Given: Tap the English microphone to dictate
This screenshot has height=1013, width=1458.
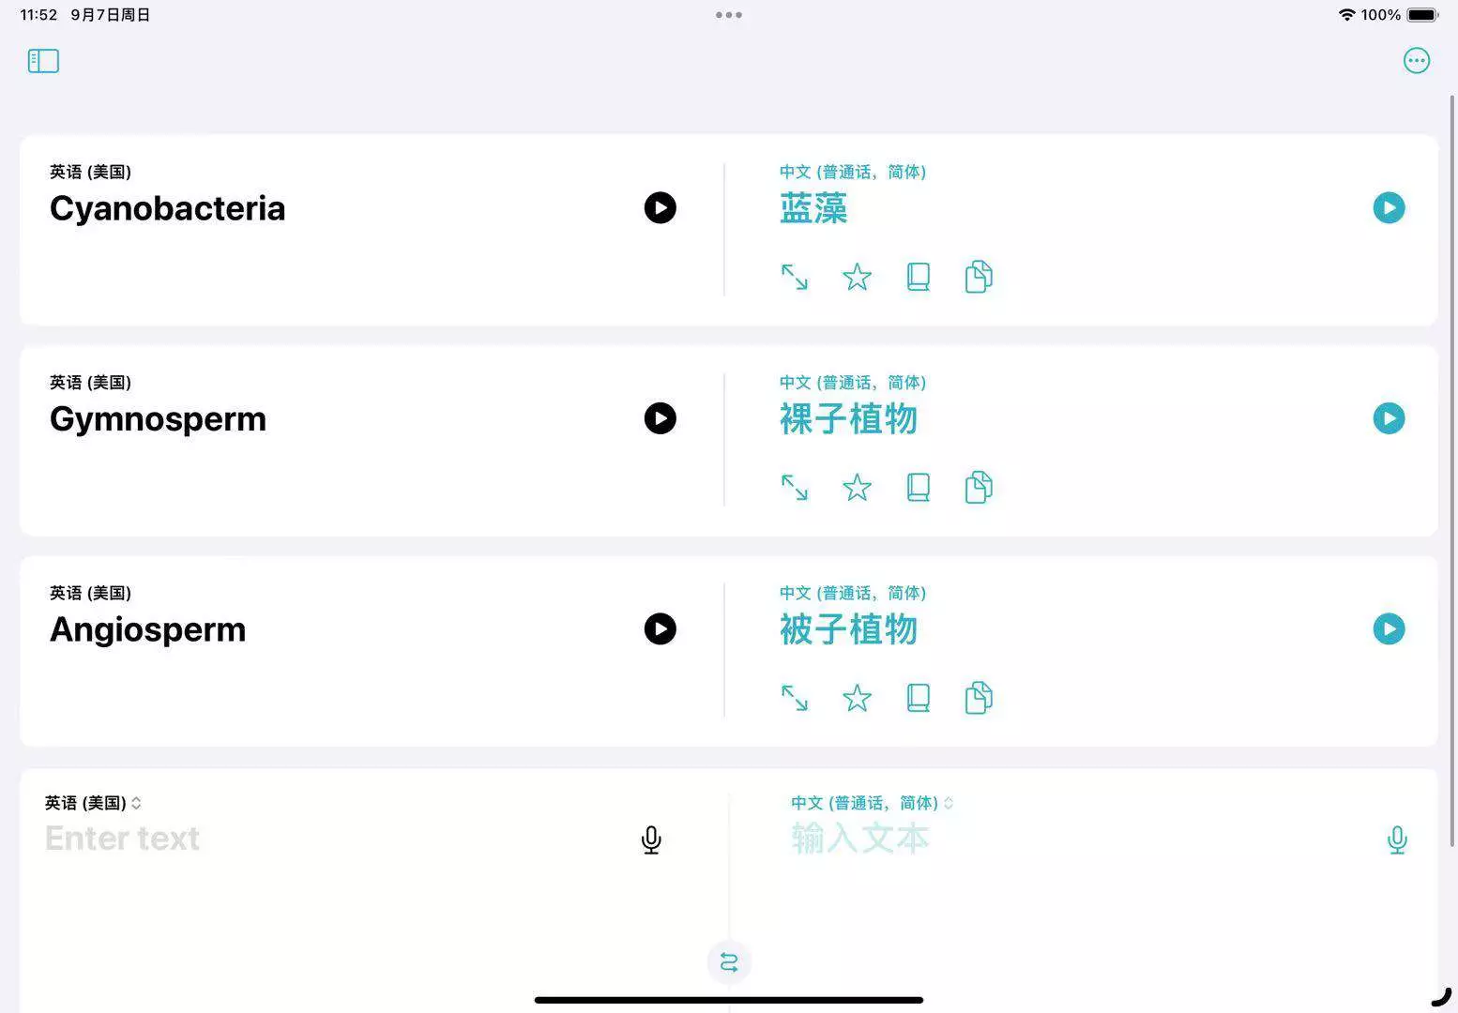Looking at the screenshot, I should coord(651,839).
